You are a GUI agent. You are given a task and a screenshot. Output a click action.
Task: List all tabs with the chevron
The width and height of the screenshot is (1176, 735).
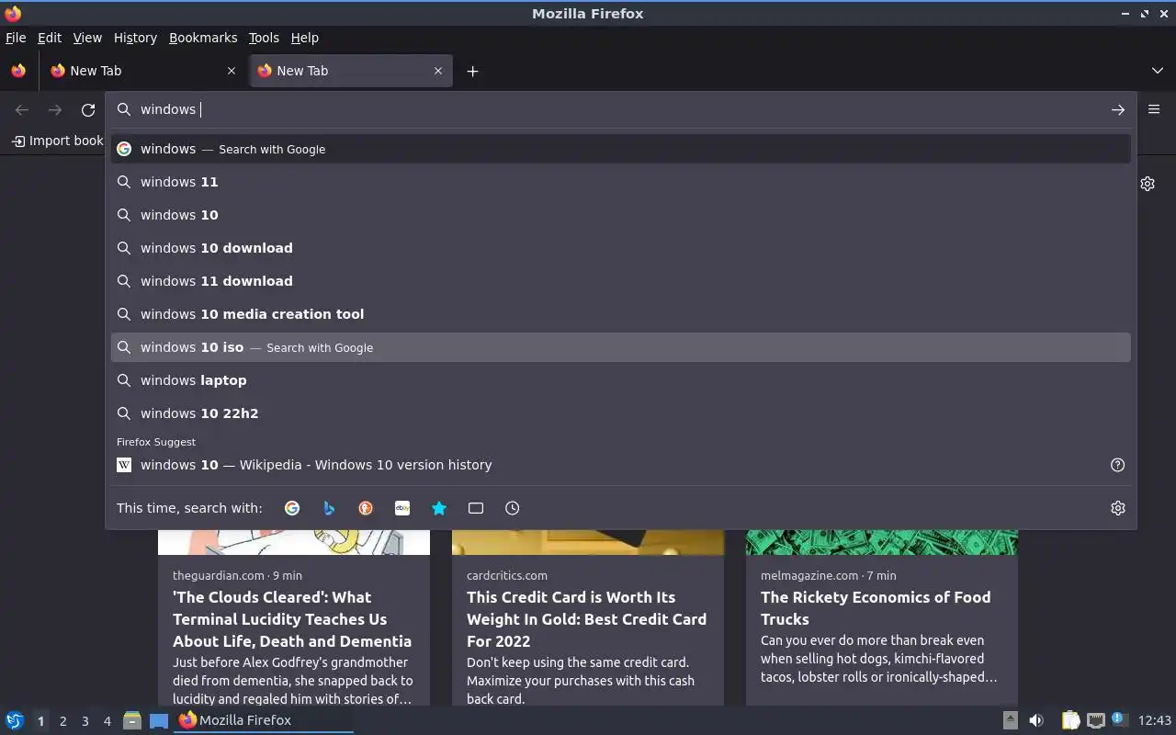pos(1157,71)
